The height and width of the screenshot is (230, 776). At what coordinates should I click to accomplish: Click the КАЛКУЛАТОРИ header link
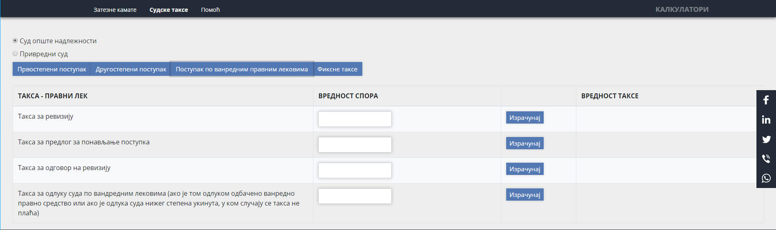coord(681,9)
